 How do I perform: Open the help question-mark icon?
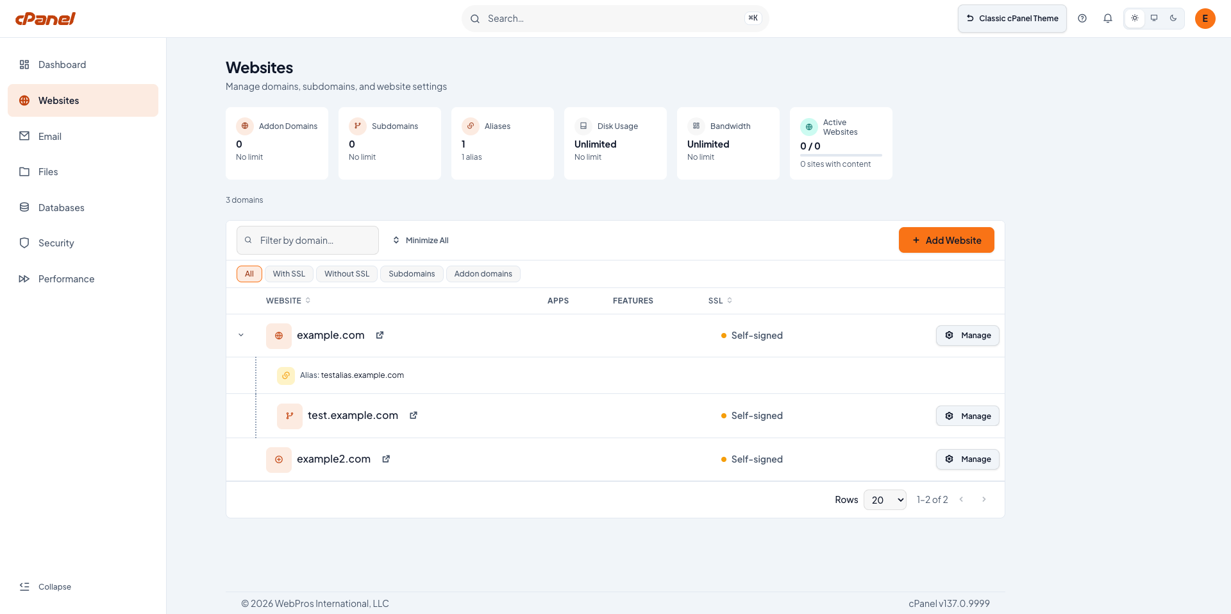1082,19
